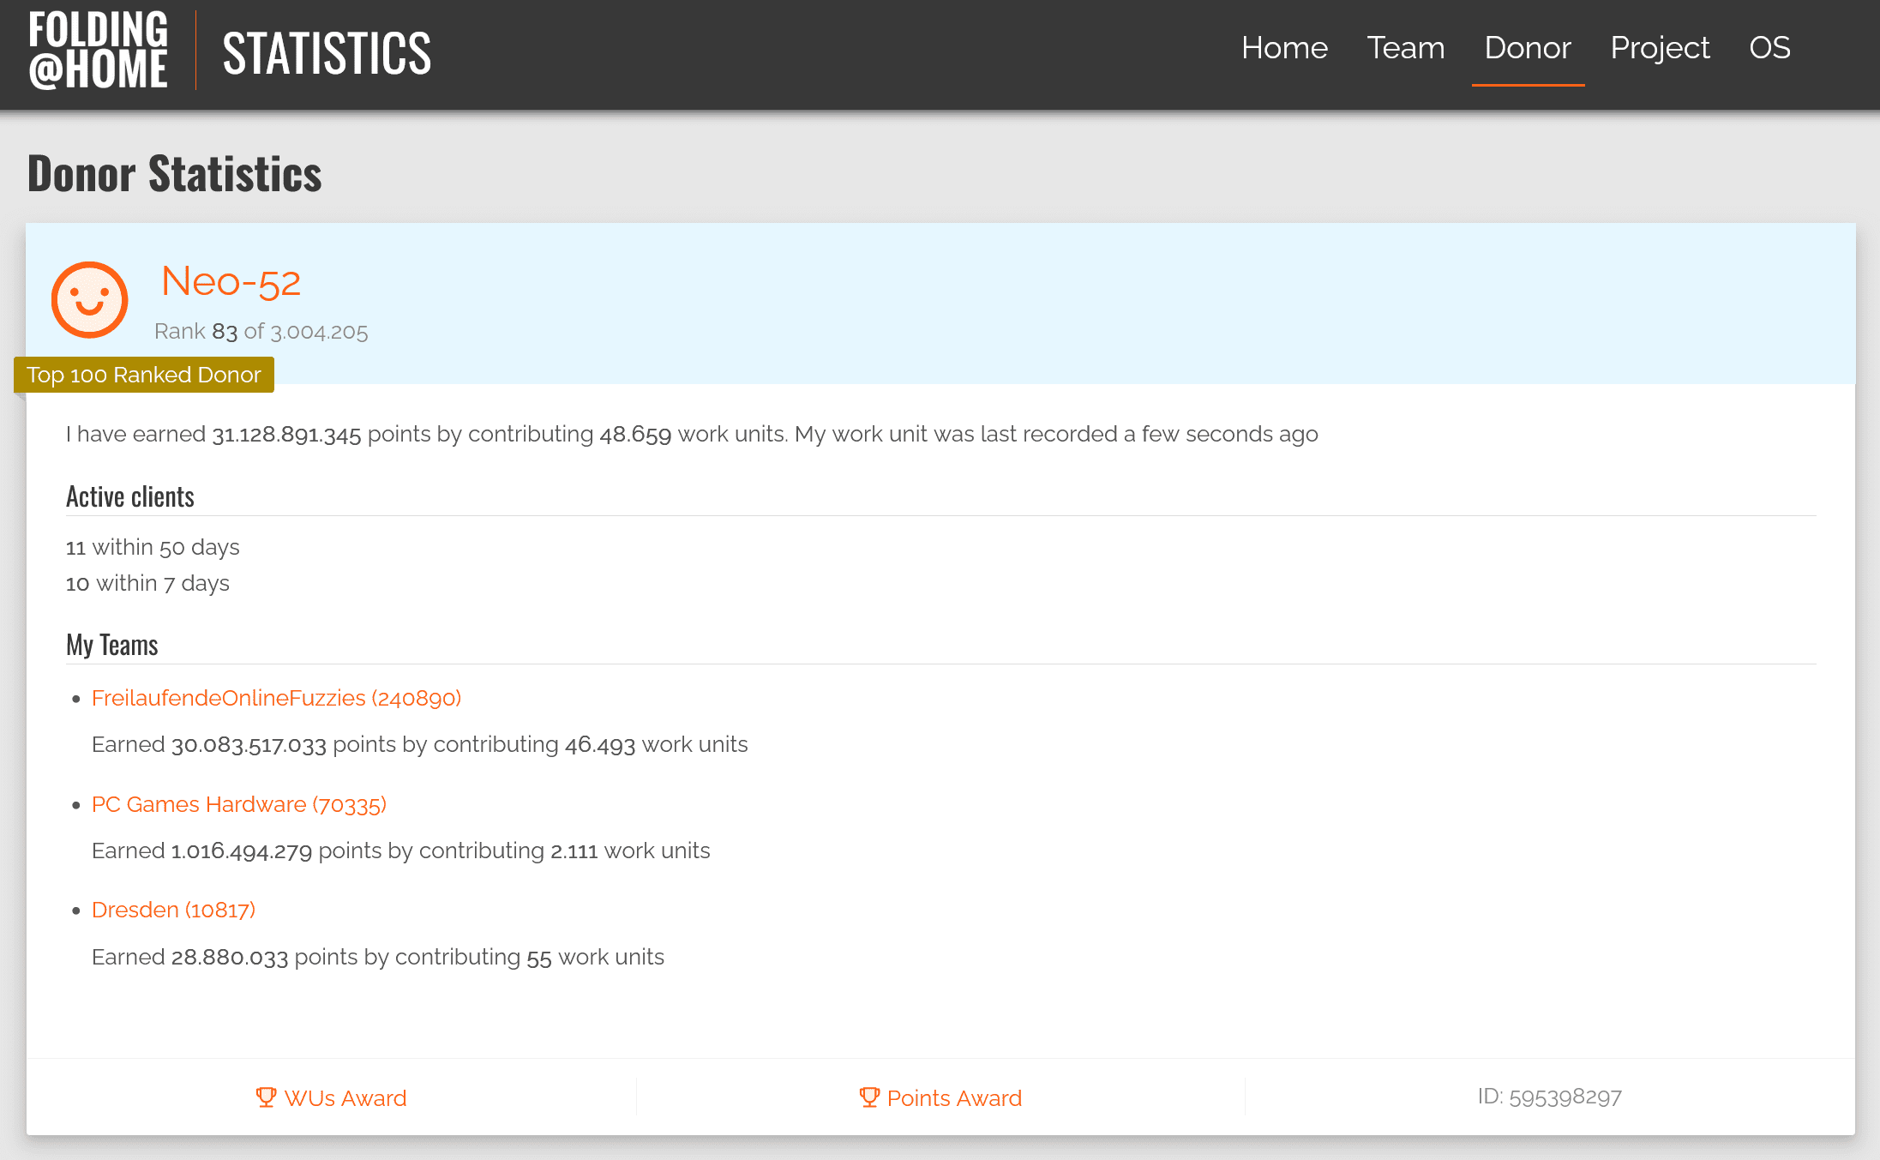Click the WUs Award link text
This screenshot has width=1880, height=1160.
(345, 1098)
